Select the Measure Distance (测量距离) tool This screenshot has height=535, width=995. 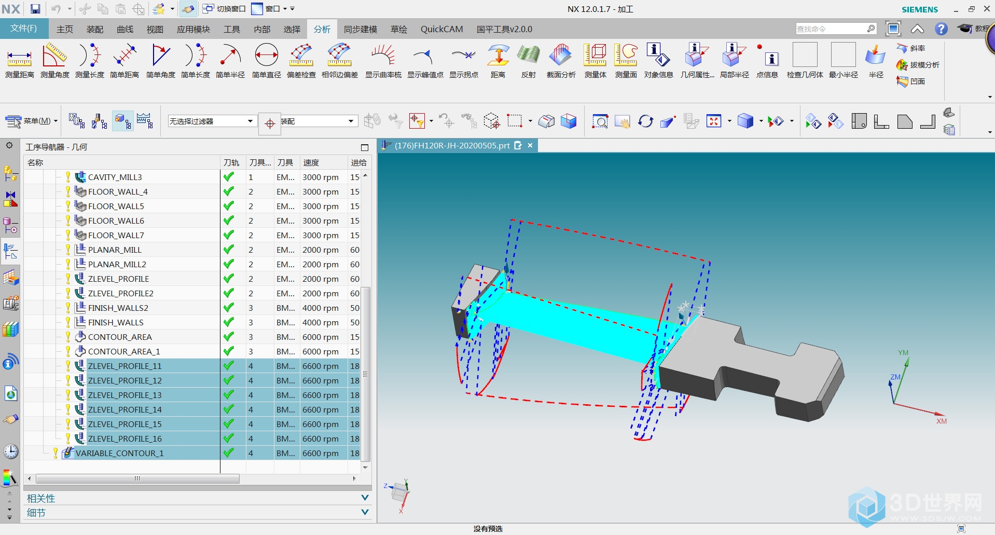pyautogui.click(x=19, y=61)
